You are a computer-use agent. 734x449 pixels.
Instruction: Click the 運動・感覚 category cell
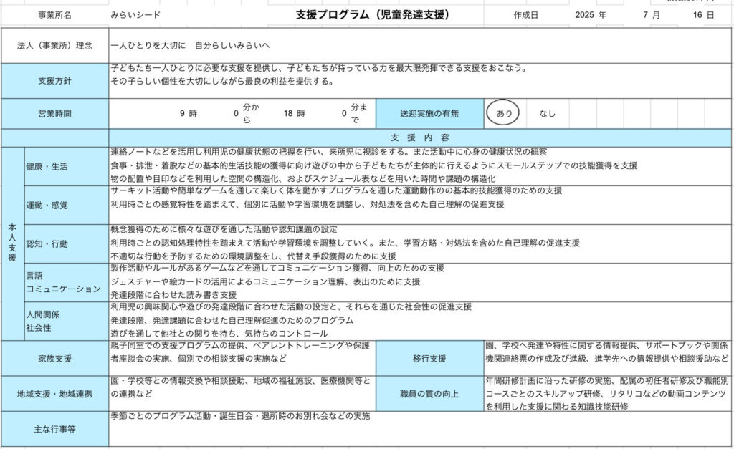67,206
